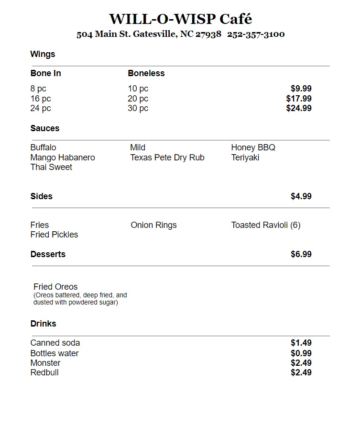This screenshot has width=350, height=429.
Task: Click the Boneless column header
Action: [x=146, y=73]
